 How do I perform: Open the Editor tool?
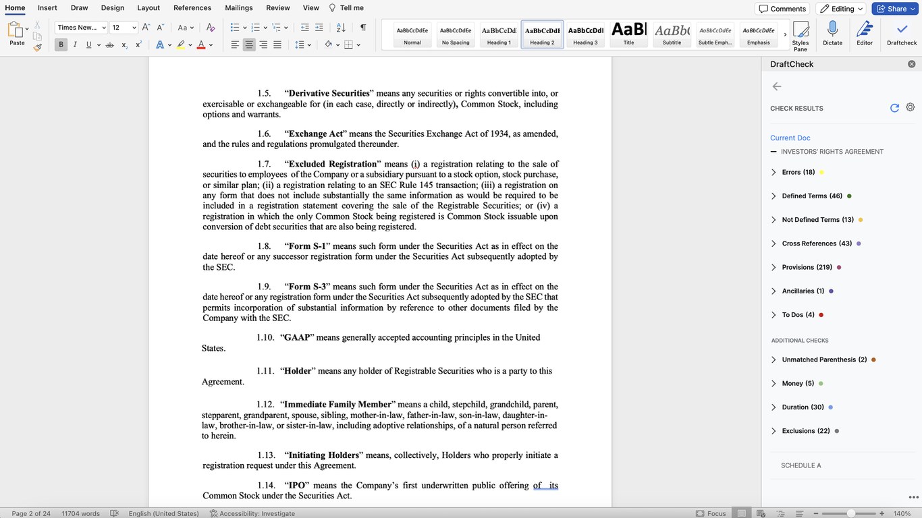click(x=865, y=33)
